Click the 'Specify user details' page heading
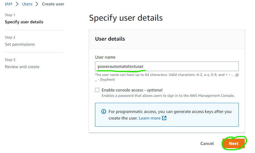This screenshot has width=255, height=153. click(x=126, y=18)
